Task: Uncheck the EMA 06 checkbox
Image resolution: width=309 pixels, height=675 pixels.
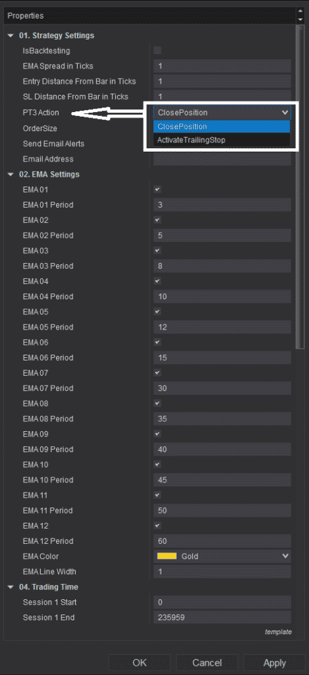Action: pos(157,342)
